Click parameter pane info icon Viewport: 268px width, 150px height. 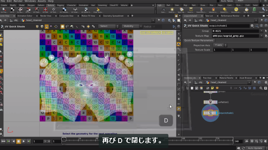261,25
